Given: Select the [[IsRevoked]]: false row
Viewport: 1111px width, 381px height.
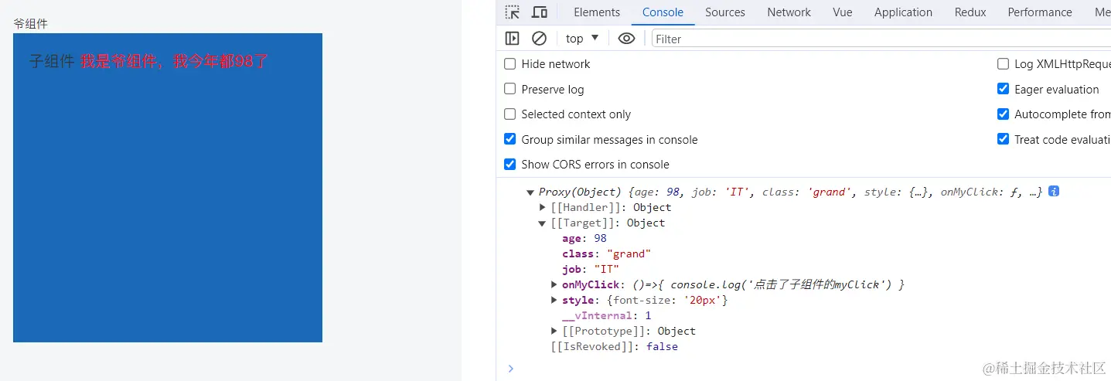Looking at the screenshot, I should point(614,346).
